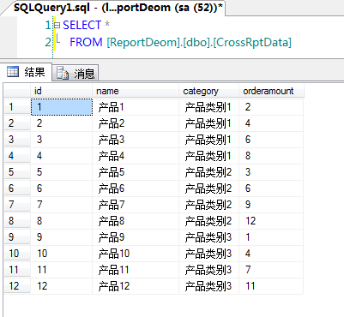Click the name cell 产品8
This screenshot has height=317, width=344.
(136, 221)
